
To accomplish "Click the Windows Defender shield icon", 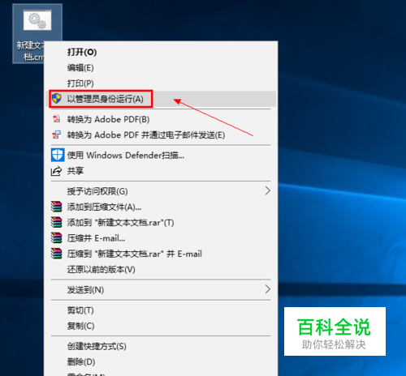I will (58, 155).
